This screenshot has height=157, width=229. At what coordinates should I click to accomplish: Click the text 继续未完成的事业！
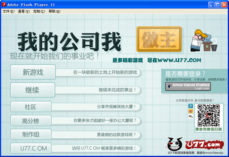coord(117,90)
